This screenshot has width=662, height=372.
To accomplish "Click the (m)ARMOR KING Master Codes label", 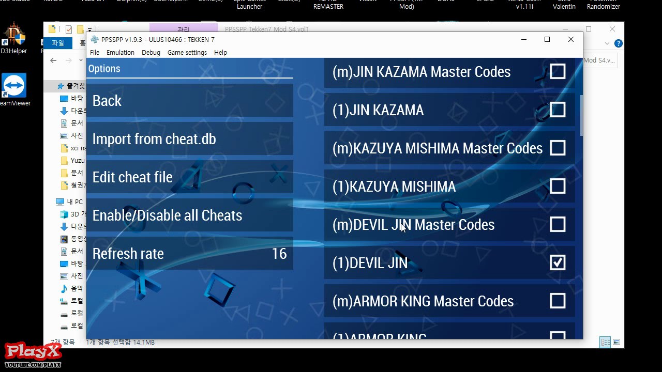I will click(423, 301).
